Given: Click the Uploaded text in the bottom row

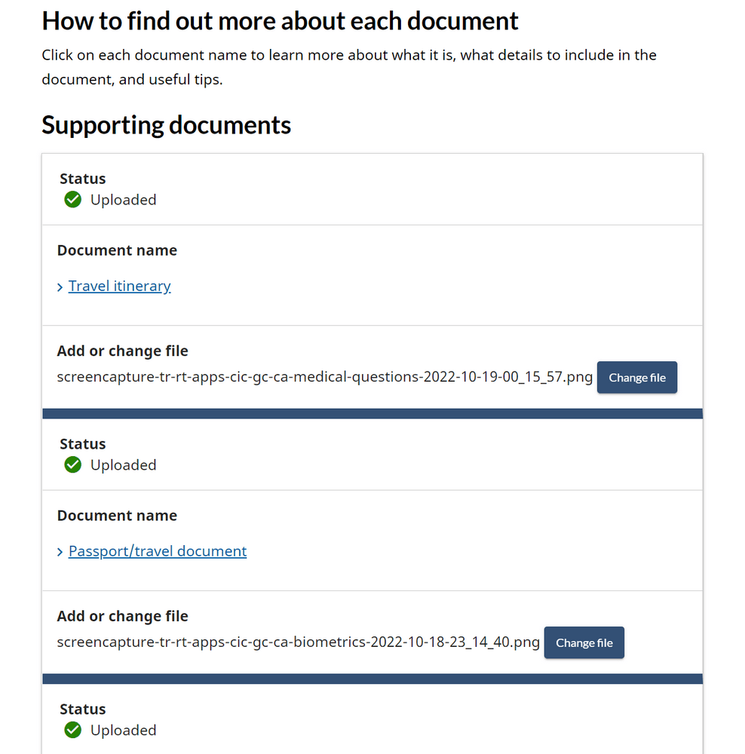Looking at the screenshot, I should click(123, 730).
